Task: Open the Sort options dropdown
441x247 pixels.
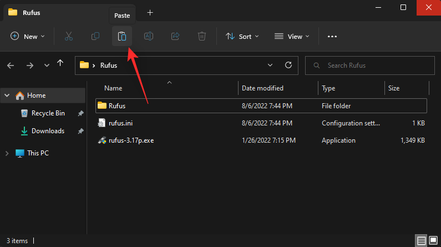Action: [x=242, y=36]
